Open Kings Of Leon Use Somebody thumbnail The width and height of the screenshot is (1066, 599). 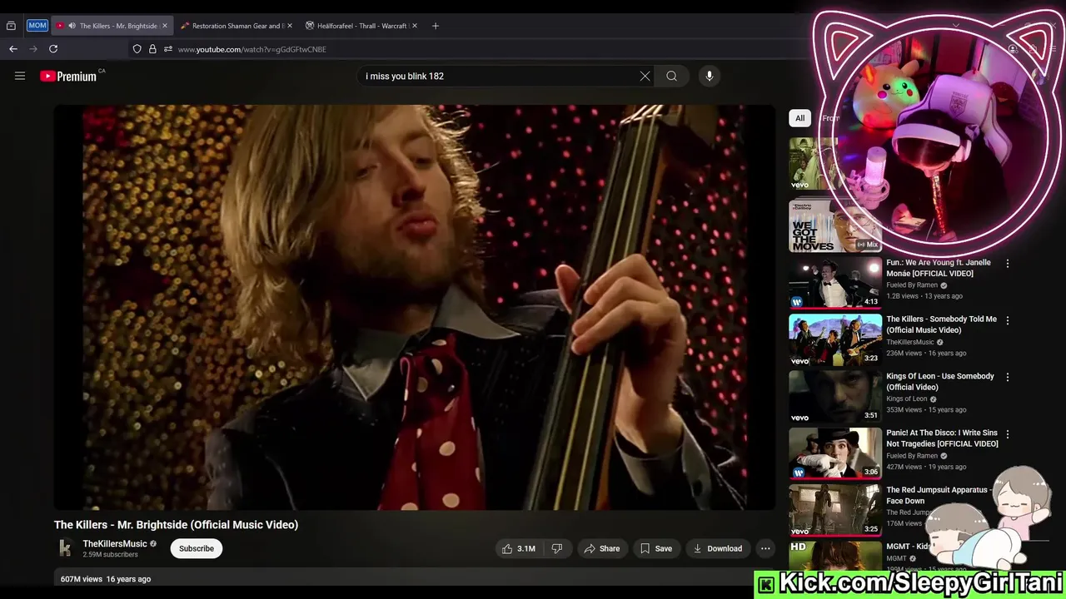834,396
